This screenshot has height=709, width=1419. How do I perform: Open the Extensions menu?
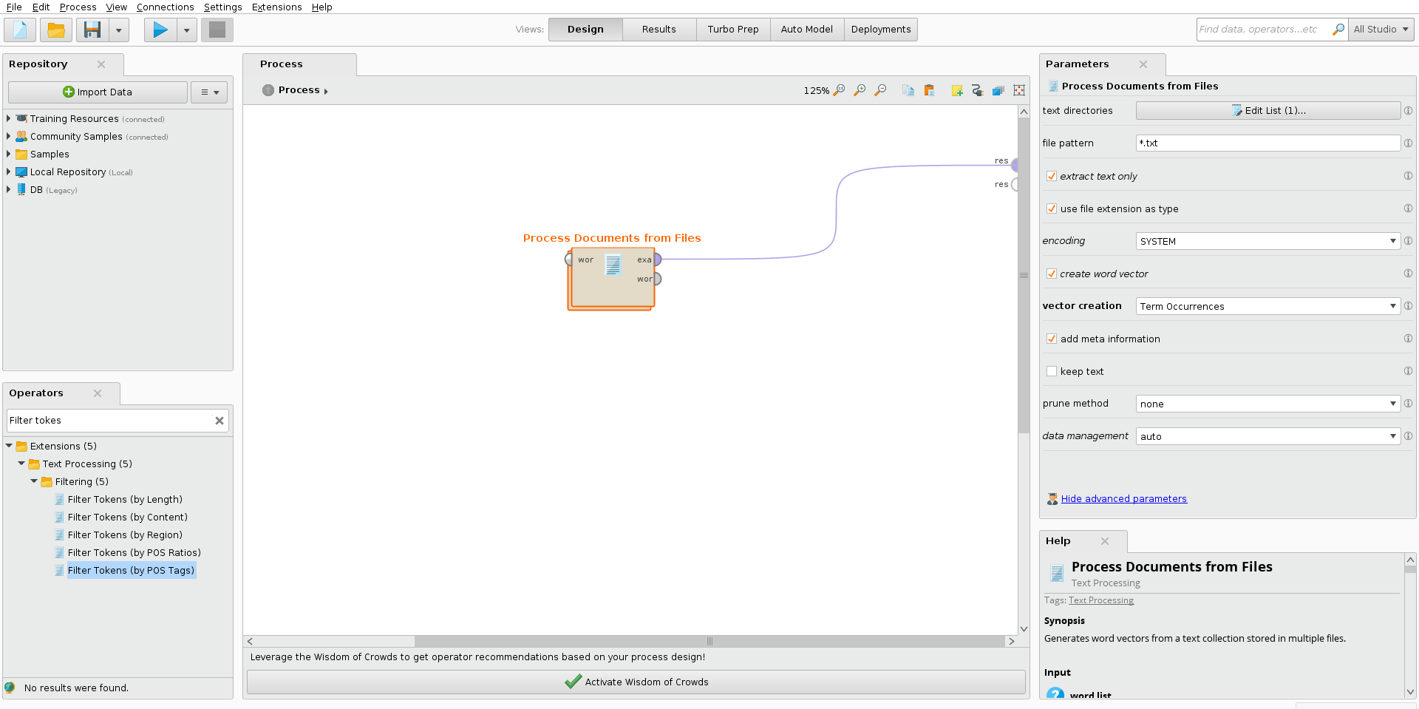[276, 7]
